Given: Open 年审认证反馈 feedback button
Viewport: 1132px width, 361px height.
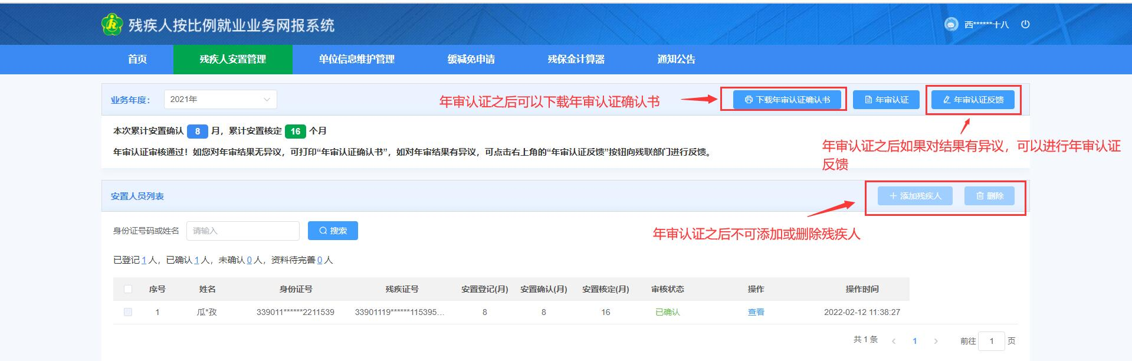Looking at the screenshot, I should [973, 100].
